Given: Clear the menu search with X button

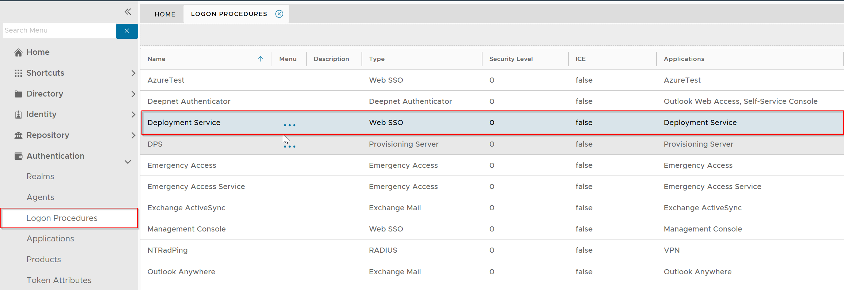Looking at the screenshot, I should pyautogui.click(x=127, y=31).
